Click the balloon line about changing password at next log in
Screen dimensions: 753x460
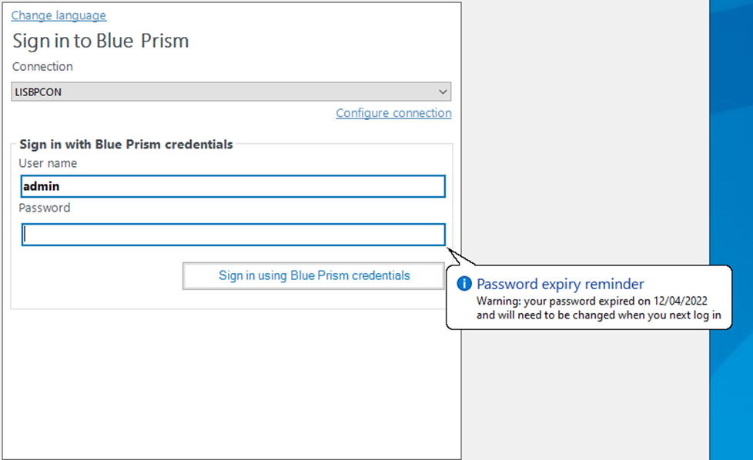[x=603, y=315]
